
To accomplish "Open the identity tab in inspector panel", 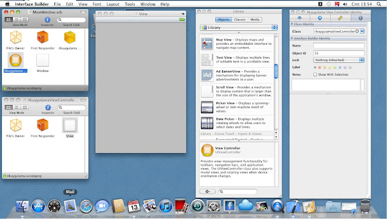I will tap(360, 18).
